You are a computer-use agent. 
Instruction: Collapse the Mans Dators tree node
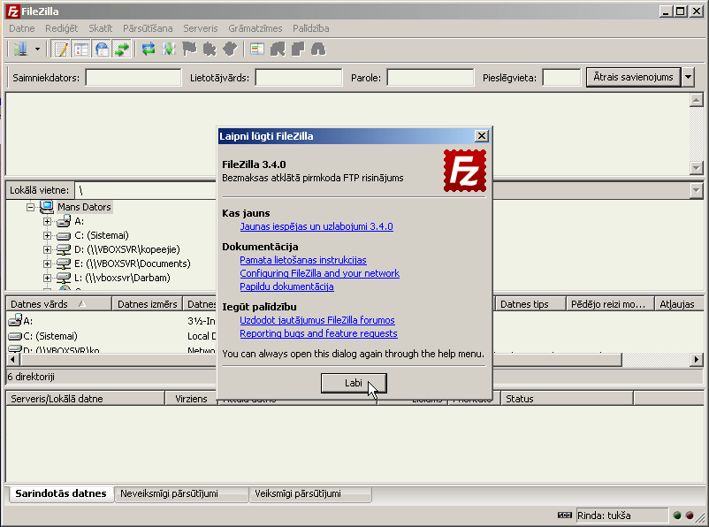point(30,207)
